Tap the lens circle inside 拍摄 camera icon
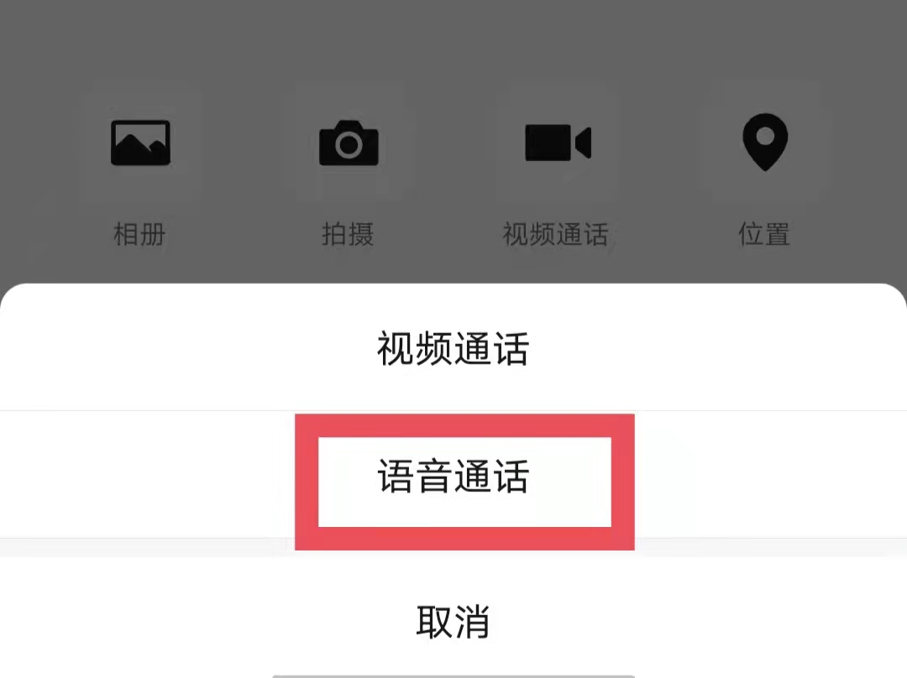This screenshot has width=907, height=678. pyautogui.click(x=349, y=145)
